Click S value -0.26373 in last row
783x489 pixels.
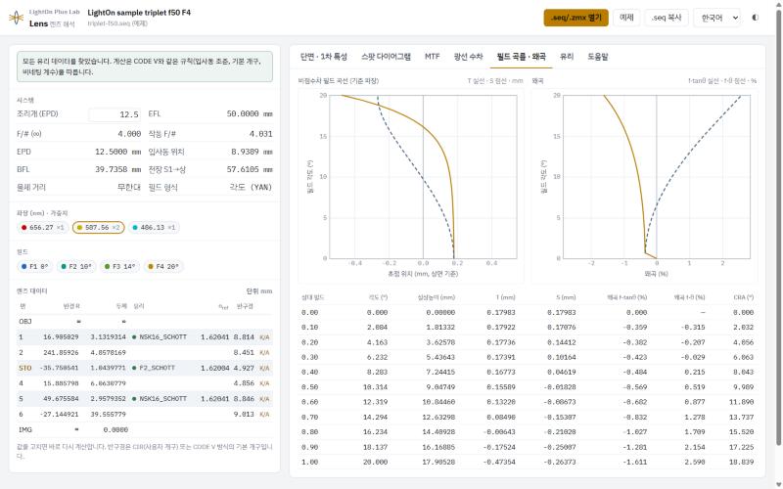[559, 462]
